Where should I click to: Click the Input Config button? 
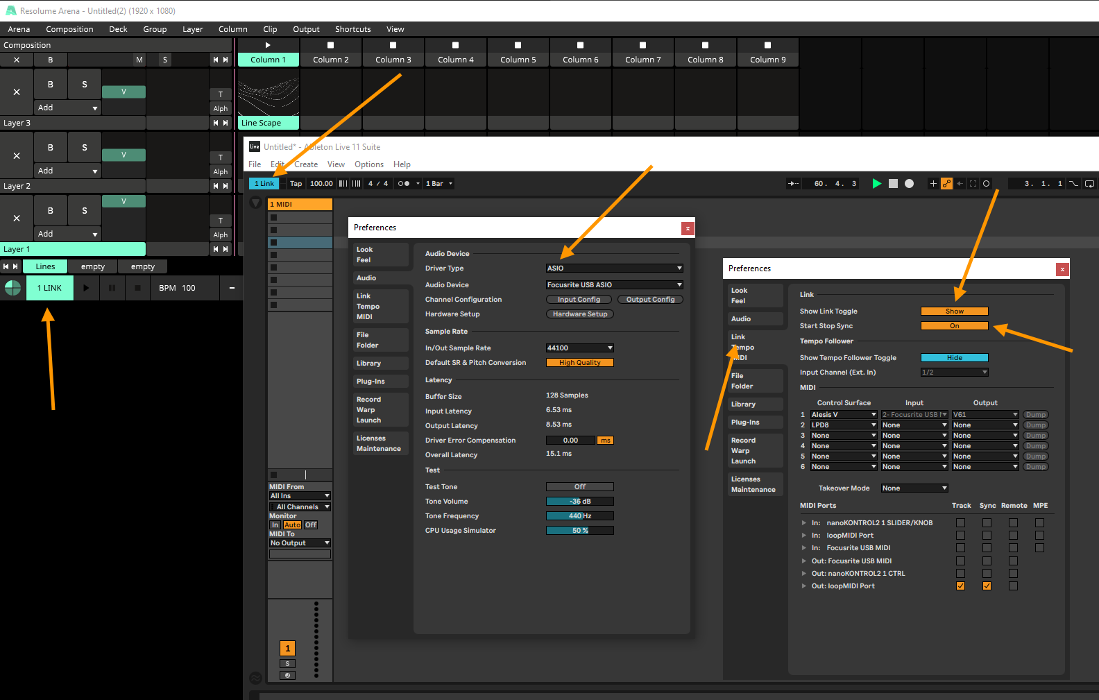point(579,300)
